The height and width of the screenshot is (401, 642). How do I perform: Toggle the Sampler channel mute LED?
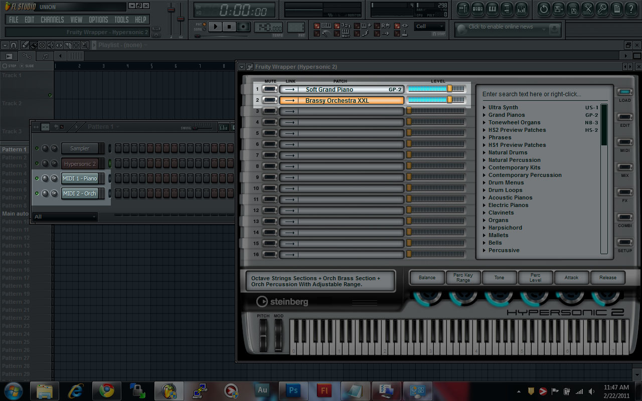[37, 148]
